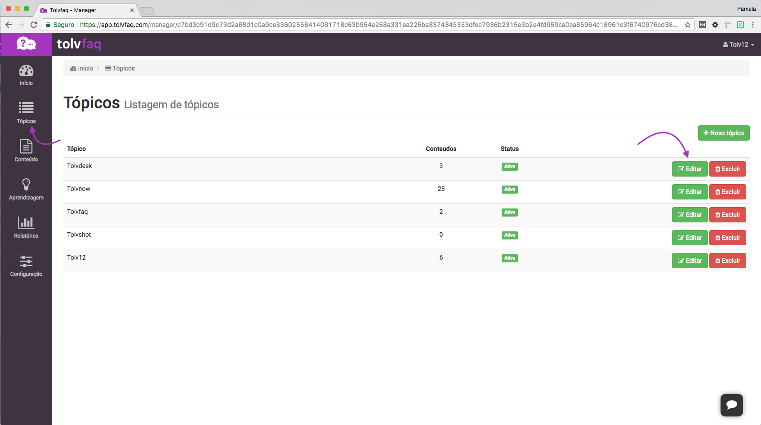The width and height of the screenshot is (761, 425).
Task: Click the M browser extension icon
Action: (703, 25)
